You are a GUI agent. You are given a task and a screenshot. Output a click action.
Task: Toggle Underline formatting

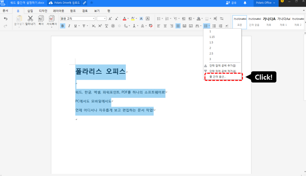(75, 26)
